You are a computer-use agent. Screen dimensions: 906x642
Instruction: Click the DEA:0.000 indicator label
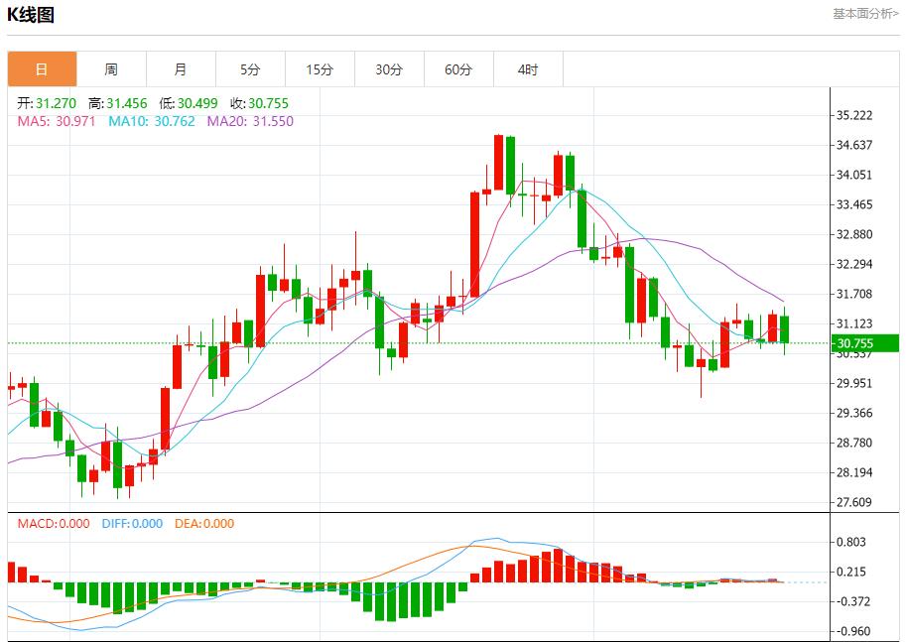pyautogui.click(x=204, y=524)
